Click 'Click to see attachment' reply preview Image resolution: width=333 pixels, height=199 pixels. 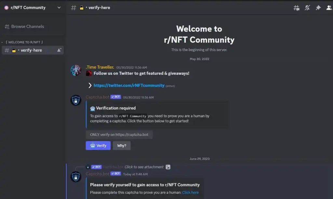click(144, 167)
